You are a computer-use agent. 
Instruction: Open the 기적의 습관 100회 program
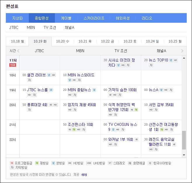click(x=122, y=90)
